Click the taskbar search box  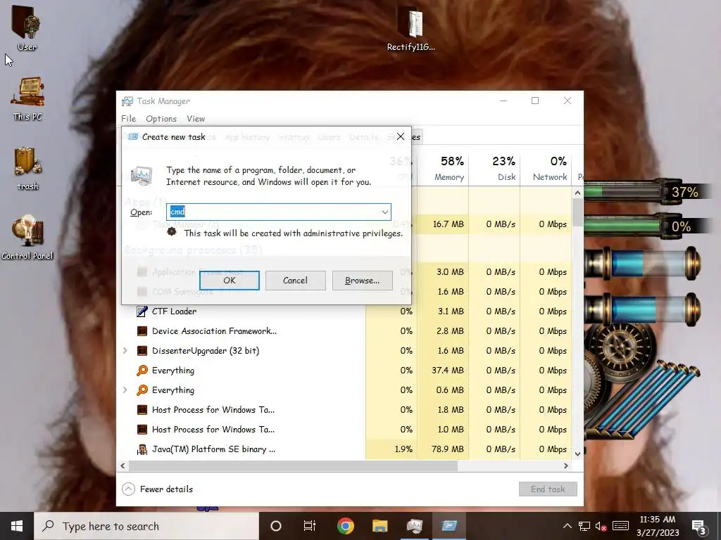pos(146,526)
